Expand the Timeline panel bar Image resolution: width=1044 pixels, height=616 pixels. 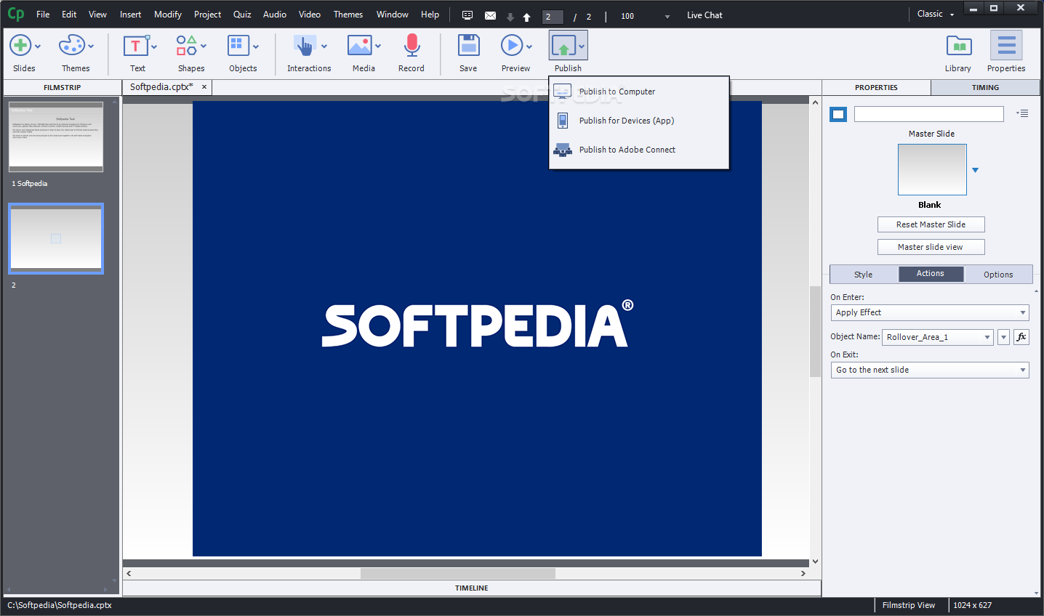tap(472, 588)
